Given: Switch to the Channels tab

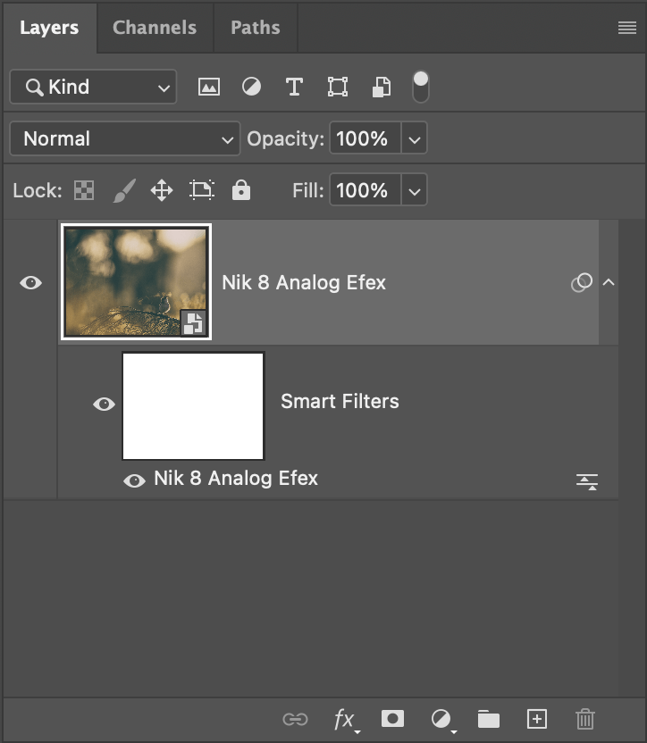Looking at the screenshot, I should click(x=155, y=28).
